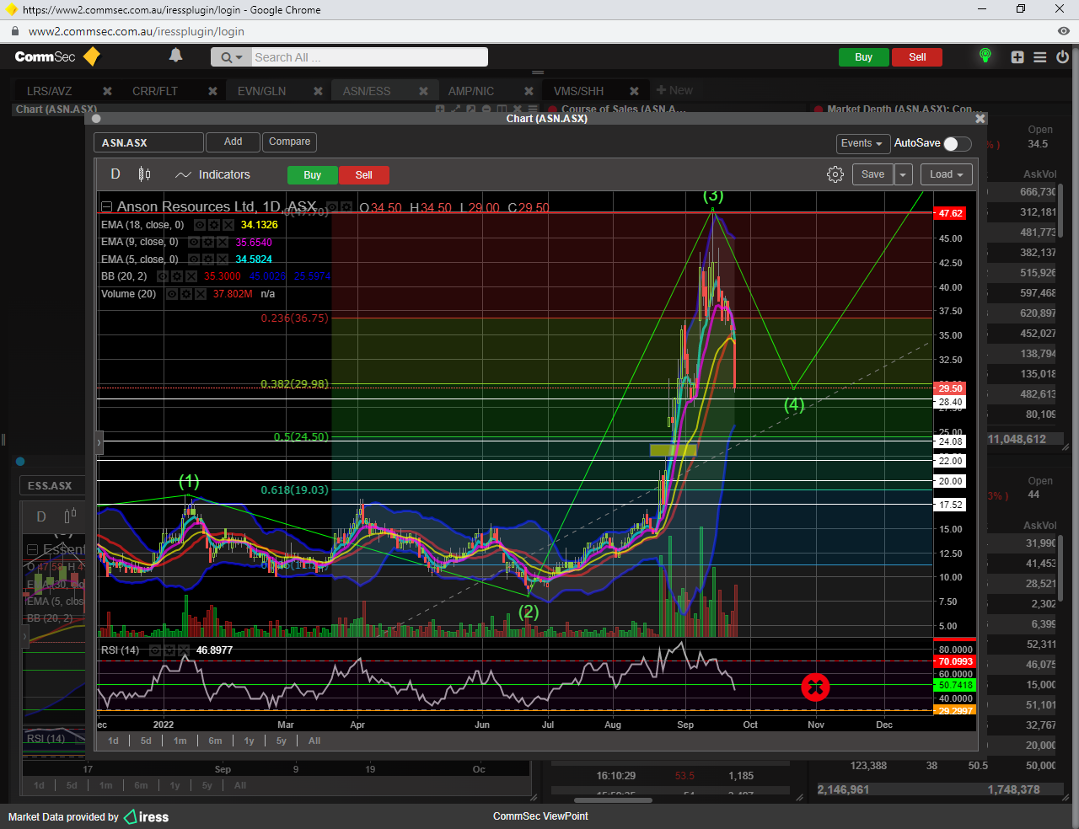Click the green Buy button in chart toolbar
The width and height of the screenshot is (1079, 829).
(x=312, y=175)
